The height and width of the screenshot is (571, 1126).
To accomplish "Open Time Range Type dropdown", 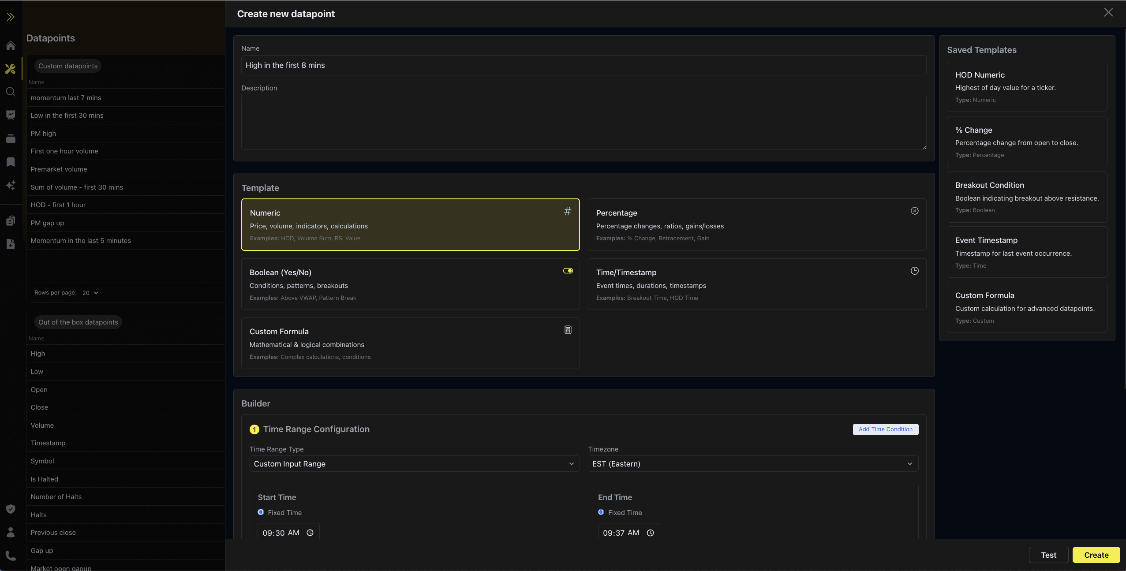I will (x=414, y=463).
